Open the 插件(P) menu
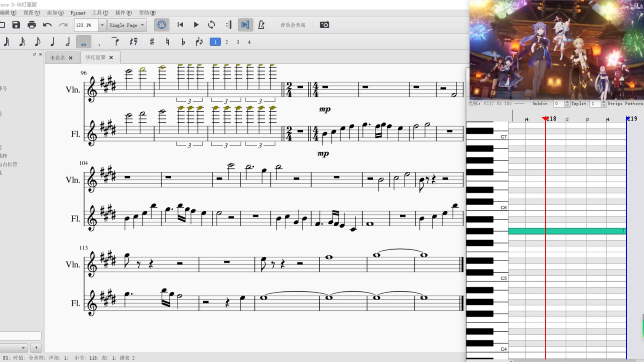The image size is (644, 362). click(124, 13)
